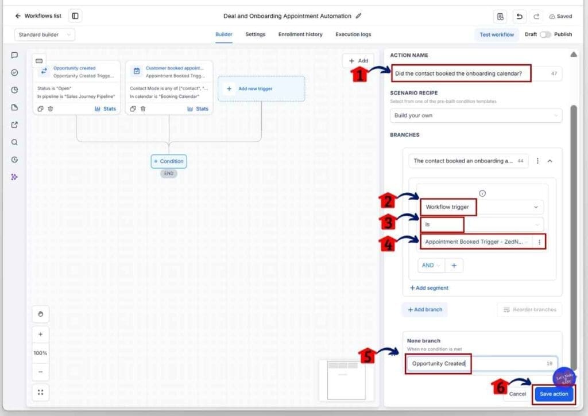
Task: Click Reorder branches button
Action: [x=529, y=310]
